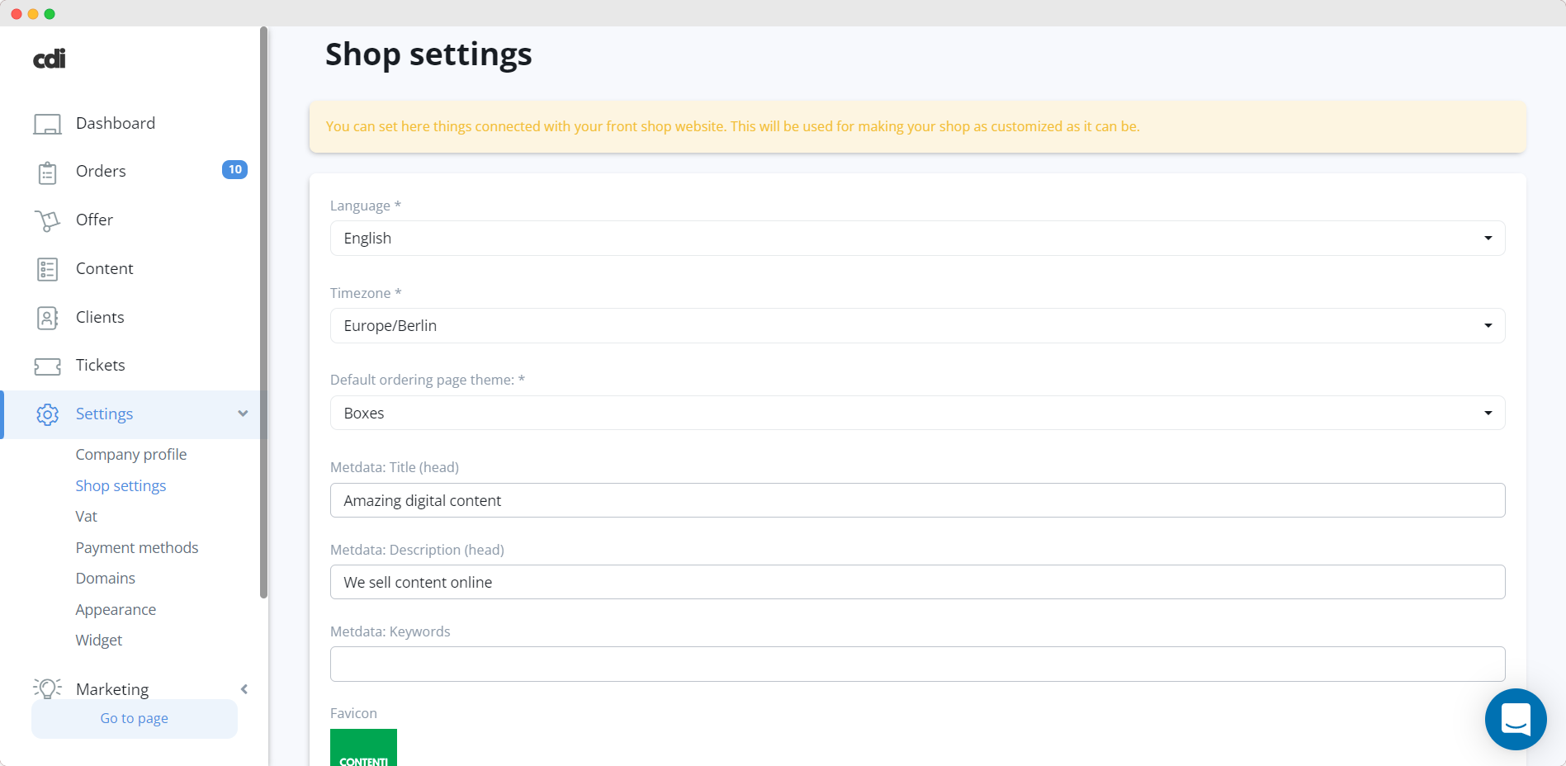Click the Go to page button

point(135,718)
